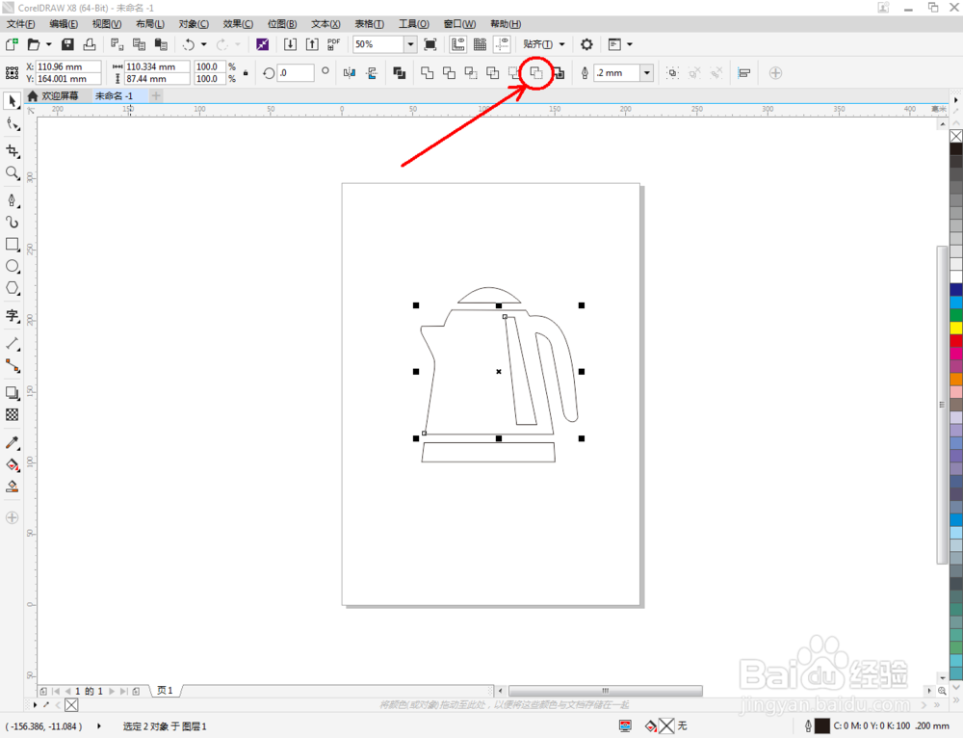
Task: Open Align and Distribute icon
Action: pos(743,73)
